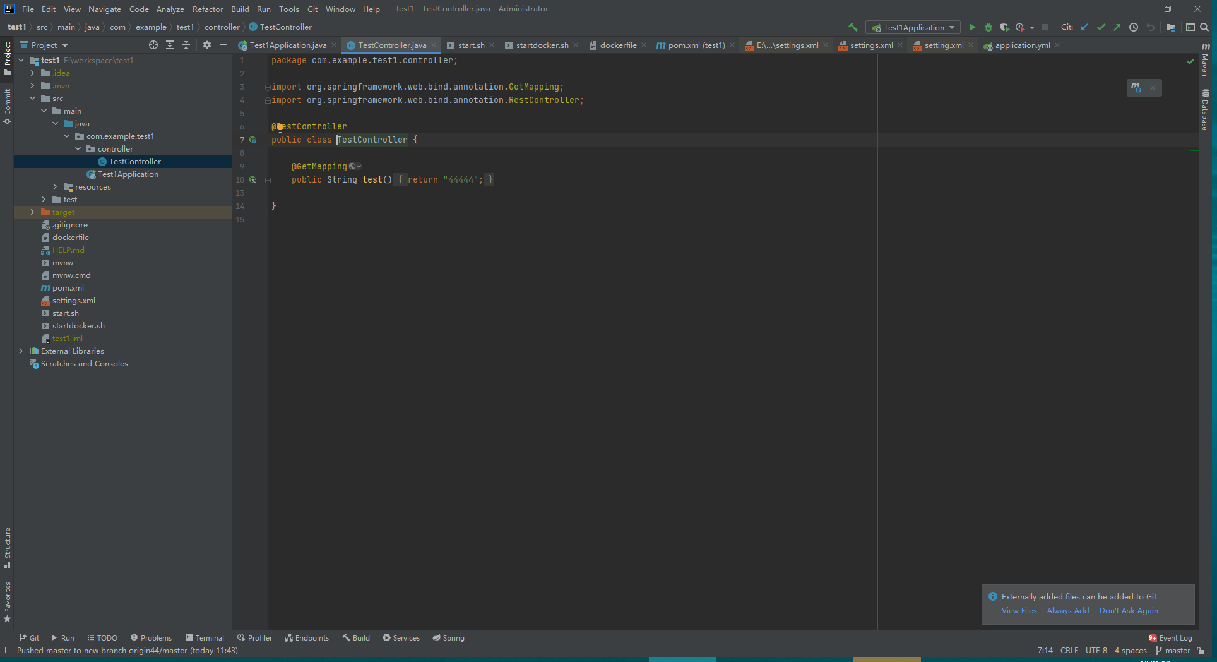Close the startdocker.sh tab
Screen dimensions: 1217x662
coord(576,45)
